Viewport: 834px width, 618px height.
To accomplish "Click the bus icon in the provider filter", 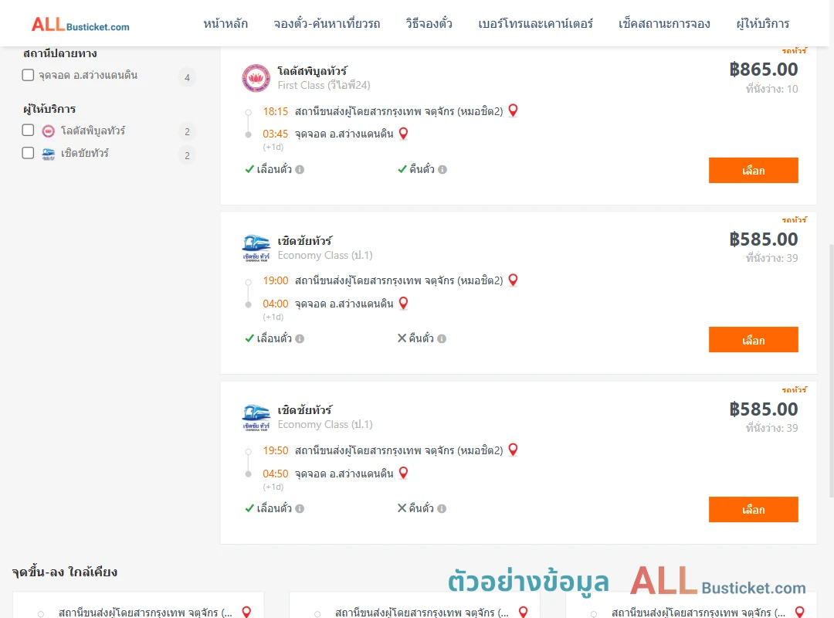I will tap(49, 154).
